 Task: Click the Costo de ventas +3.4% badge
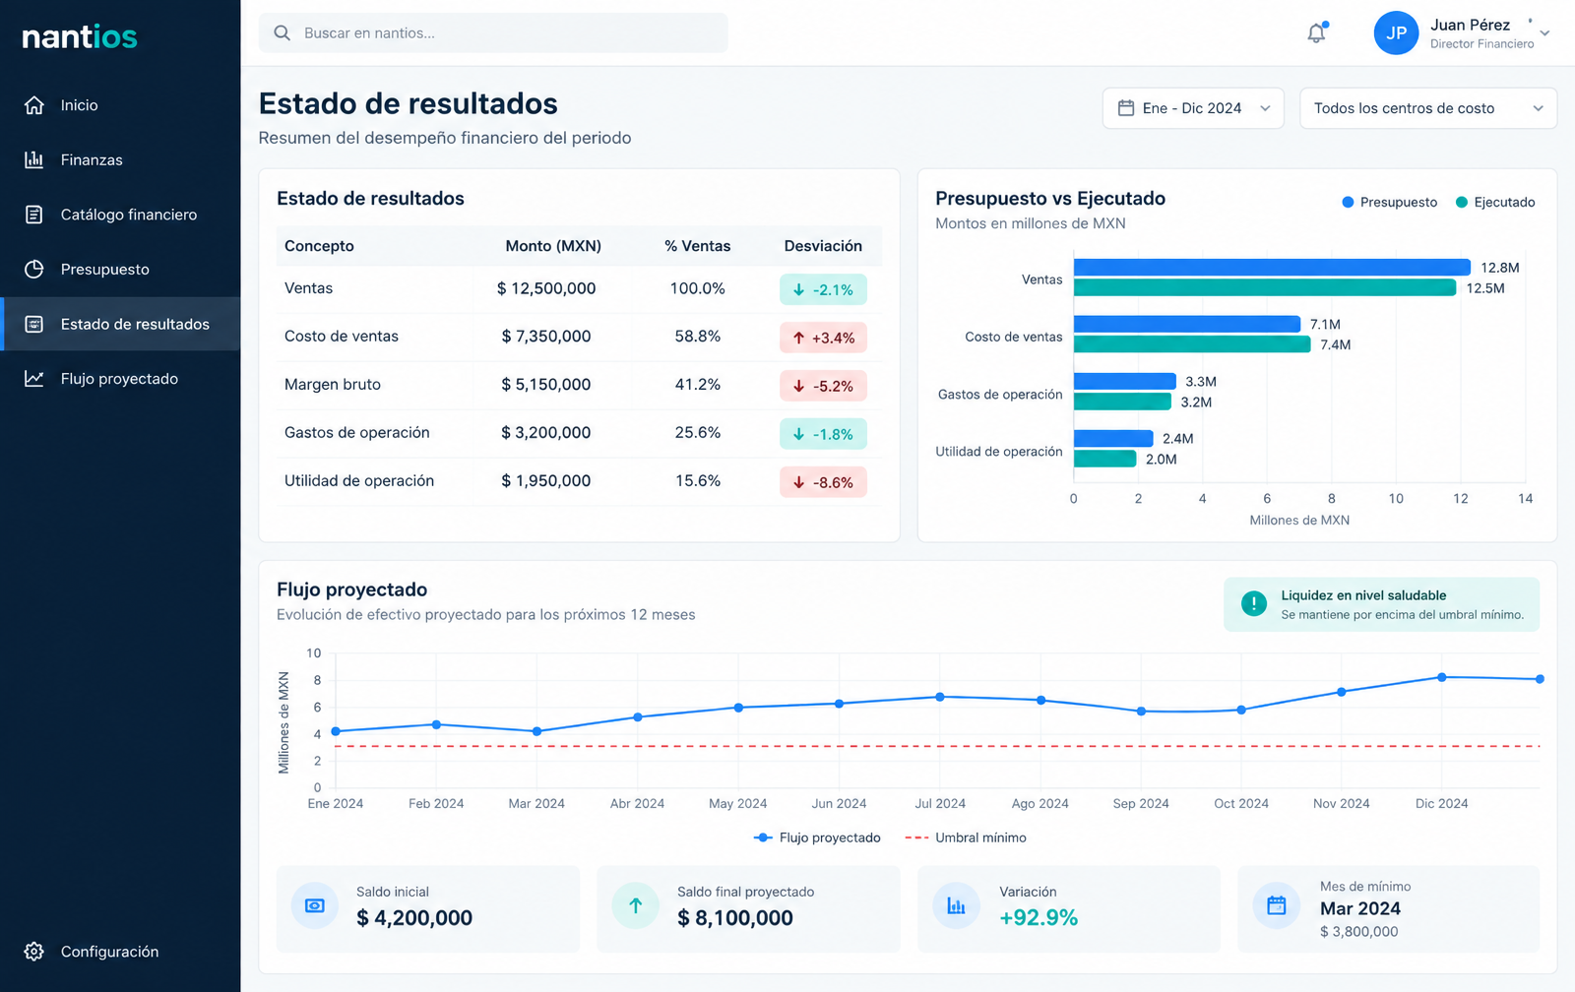pos(823,338)
